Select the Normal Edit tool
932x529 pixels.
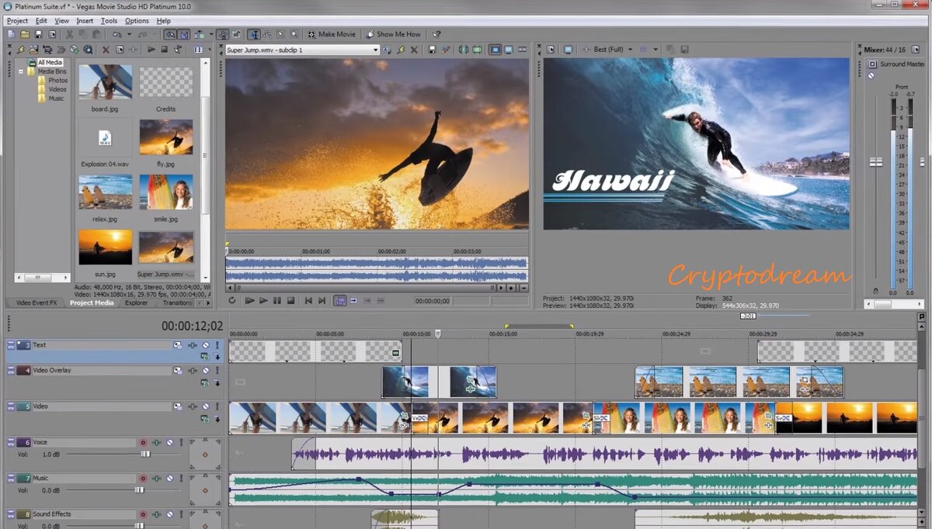click(x=254, y=34)
